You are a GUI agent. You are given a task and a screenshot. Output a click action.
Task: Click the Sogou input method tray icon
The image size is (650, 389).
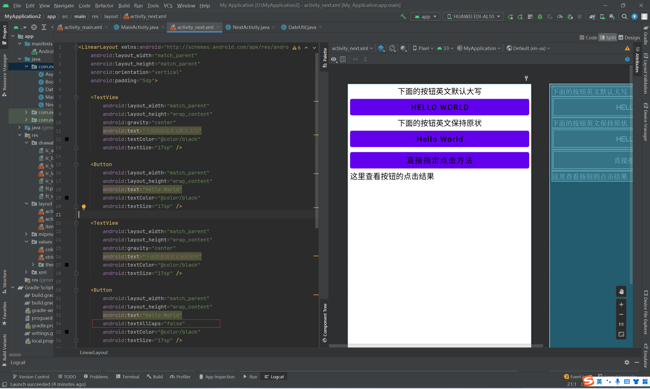click(x=589, y=381)
